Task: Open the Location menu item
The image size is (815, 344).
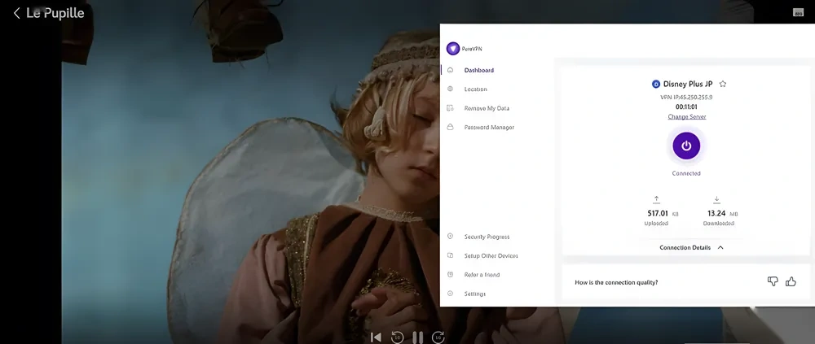Action: point(476,89)
